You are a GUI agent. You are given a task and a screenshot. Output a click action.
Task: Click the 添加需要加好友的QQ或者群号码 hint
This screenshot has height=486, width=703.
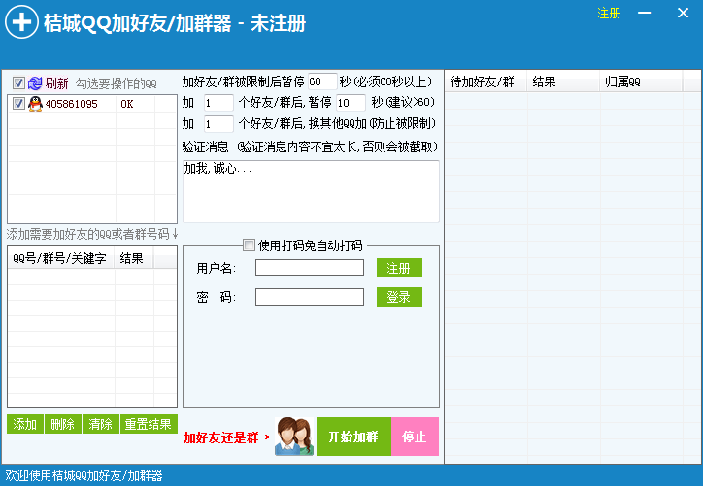pos(92,234)
